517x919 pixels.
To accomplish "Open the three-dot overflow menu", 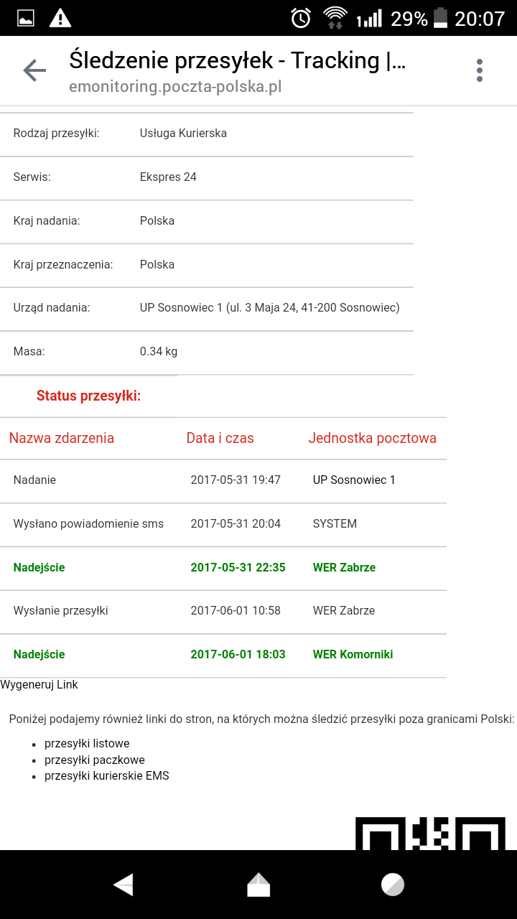I will click(x=480, y=70).
